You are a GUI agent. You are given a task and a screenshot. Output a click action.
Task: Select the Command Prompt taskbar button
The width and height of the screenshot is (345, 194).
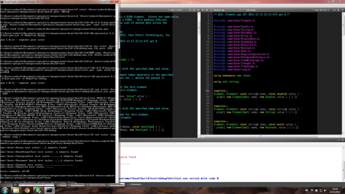(x=49, y=190)
